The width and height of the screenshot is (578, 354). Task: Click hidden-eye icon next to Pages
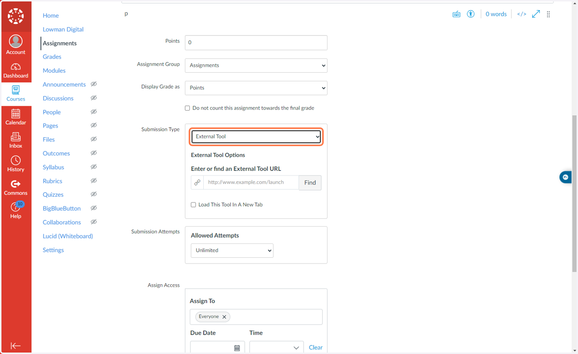pos(94,125)
